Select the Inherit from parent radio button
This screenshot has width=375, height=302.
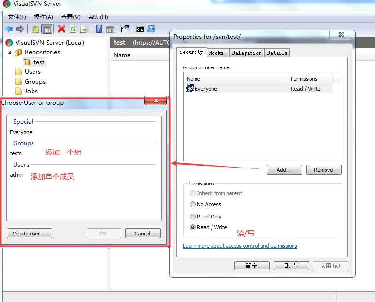tap(192, 193)
